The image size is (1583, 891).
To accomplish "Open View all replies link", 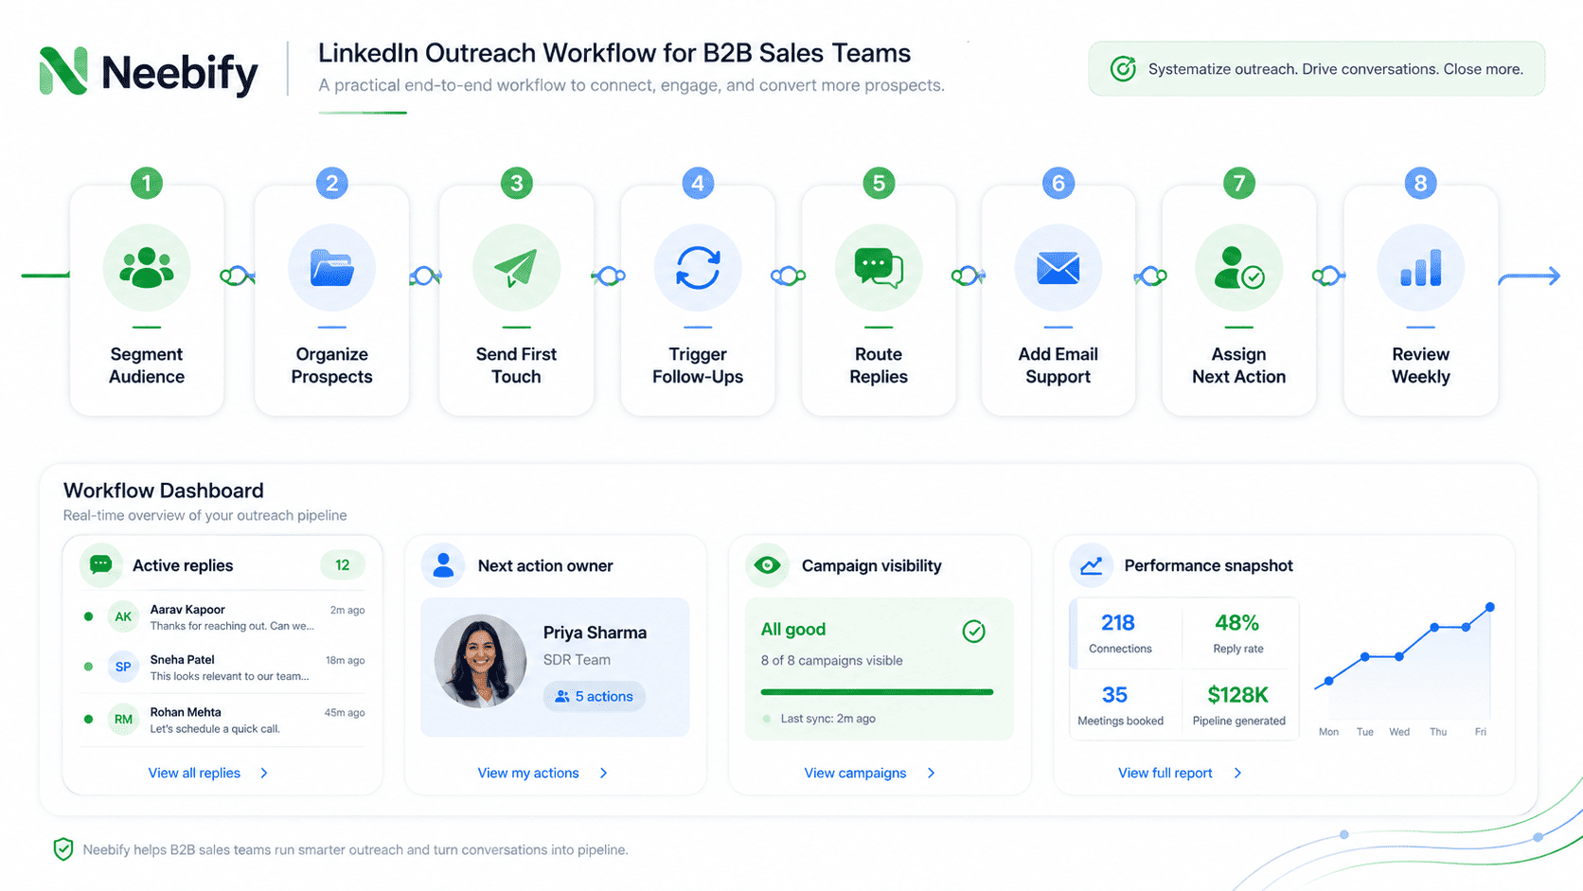I will pyautogui.click(x=194, y=773).
